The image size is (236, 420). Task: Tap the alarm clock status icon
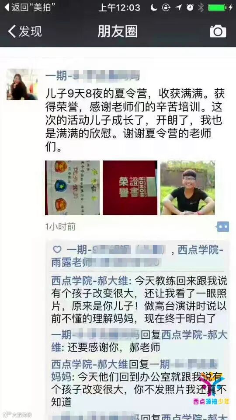pos(190,7)
